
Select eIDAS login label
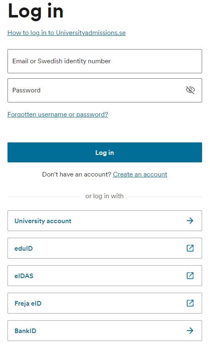[24, 276]
